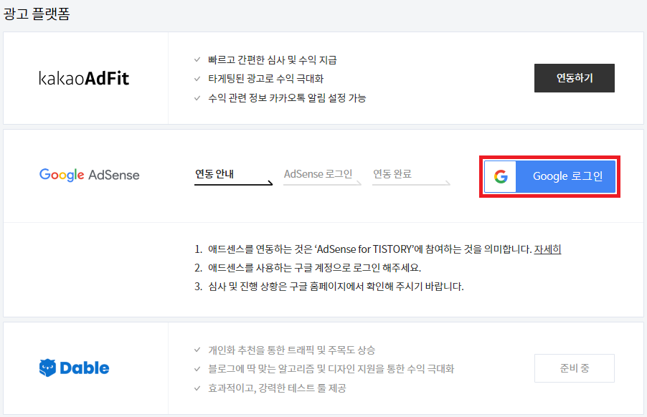Click the Google 로그인 button
The width and height of the screenshot is (647, 417).
click(x=549, y=176)
